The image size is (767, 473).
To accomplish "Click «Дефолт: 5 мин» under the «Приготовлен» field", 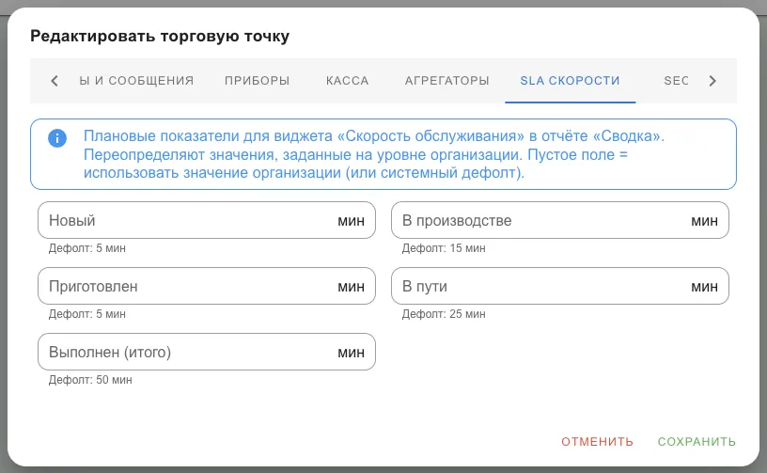I will tap(87, 314).
